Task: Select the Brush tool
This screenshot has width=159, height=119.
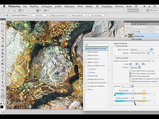Action: pyautogui.click(x=3, y=50)
